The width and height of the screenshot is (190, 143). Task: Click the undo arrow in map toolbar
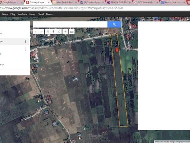(x=36, y=32)
